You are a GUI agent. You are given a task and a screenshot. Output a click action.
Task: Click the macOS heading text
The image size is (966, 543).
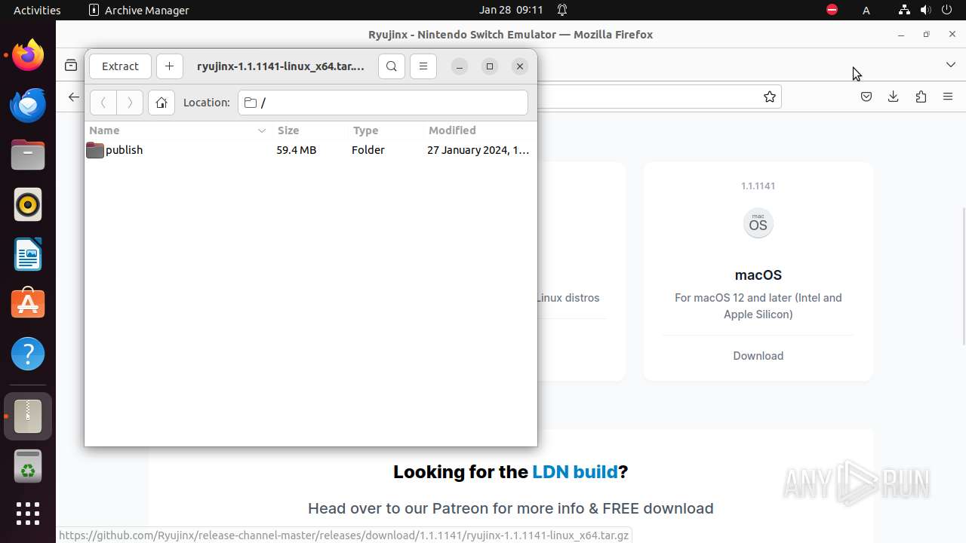coord(758,275)
